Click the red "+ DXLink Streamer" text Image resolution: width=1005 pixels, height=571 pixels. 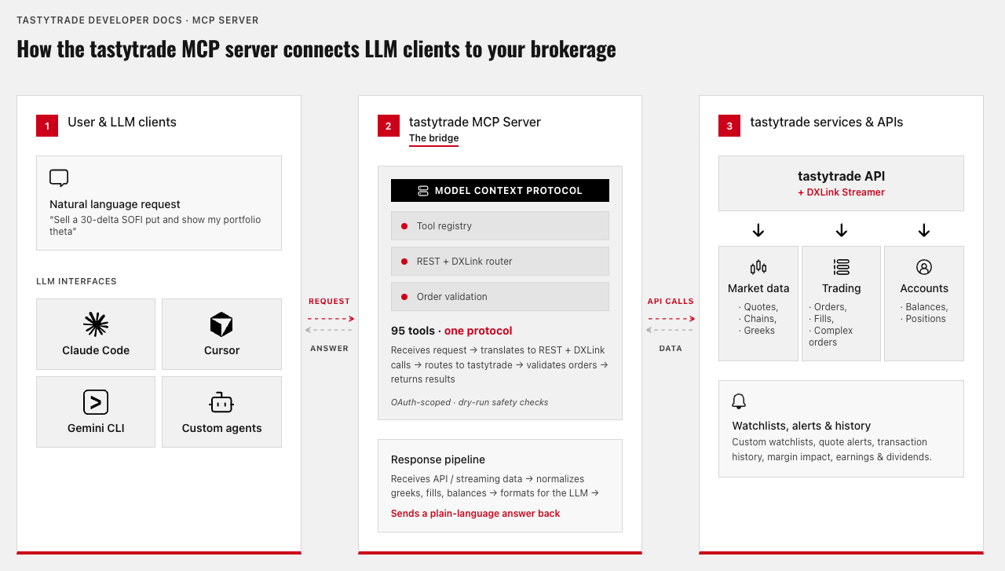click(x=841, y=192)
